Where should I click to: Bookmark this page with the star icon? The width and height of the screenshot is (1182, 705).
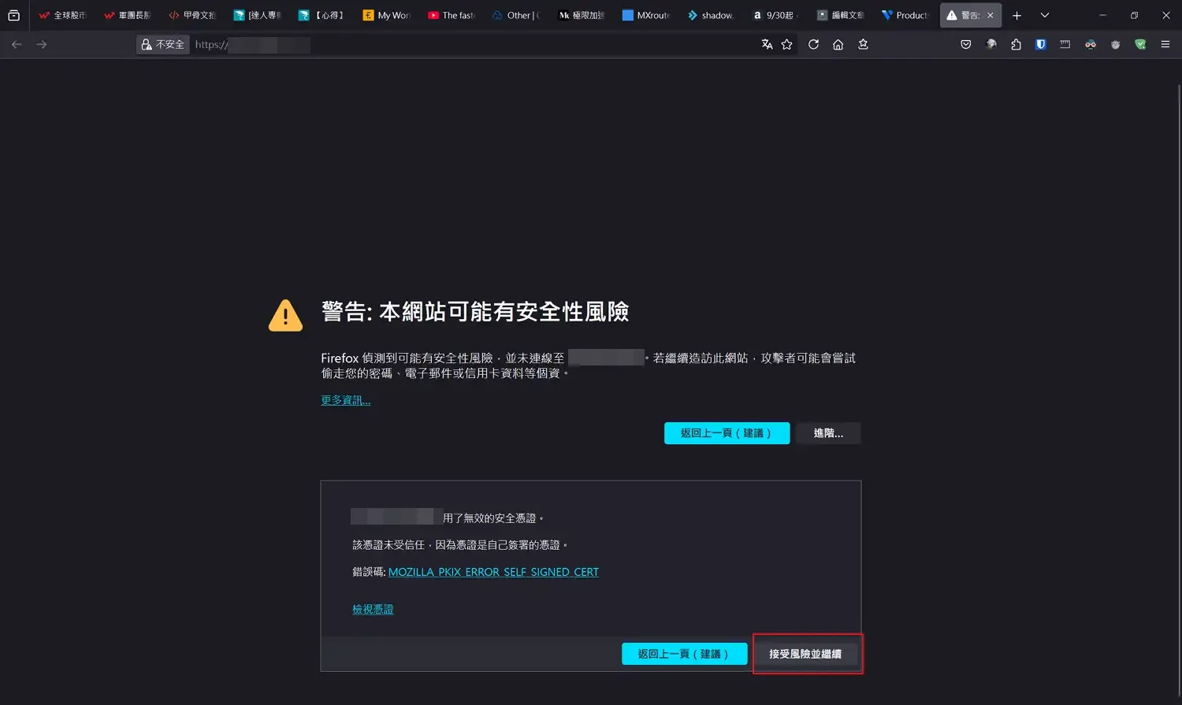tap(786, 45)
